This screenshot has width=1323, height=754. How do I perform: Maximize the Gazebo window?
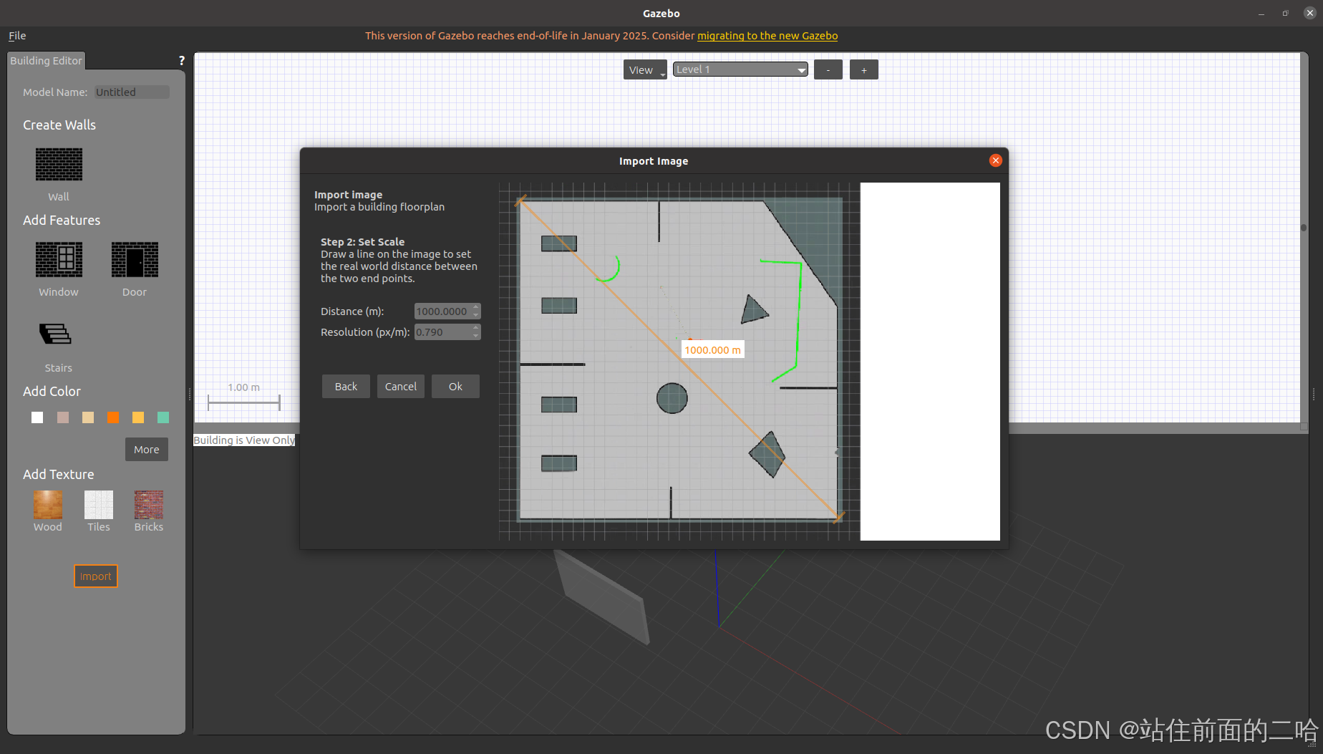(1285, 13)
